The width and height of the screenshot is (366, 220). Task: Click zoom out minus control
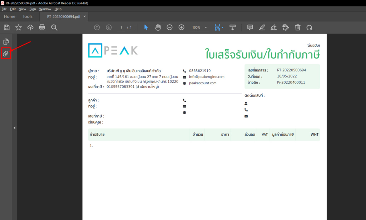(x=169, y=27)
